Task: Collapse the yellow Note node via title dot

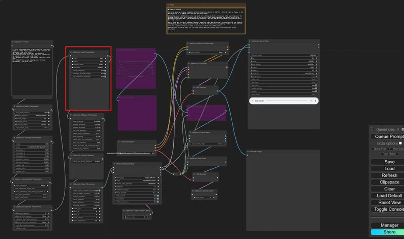Action: (x=168, y=5)
